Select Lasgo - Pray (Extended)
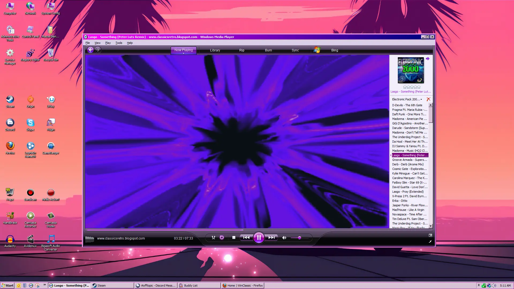This screenshot has height=289, width=514. pyautogui.click(x=410, y=192)
